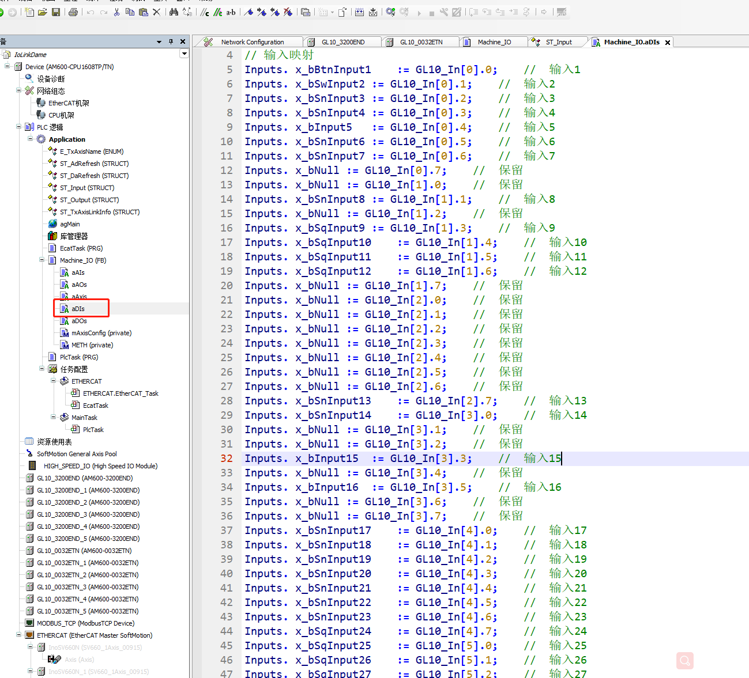Save the project with floppy disk icon

(56, 12)
